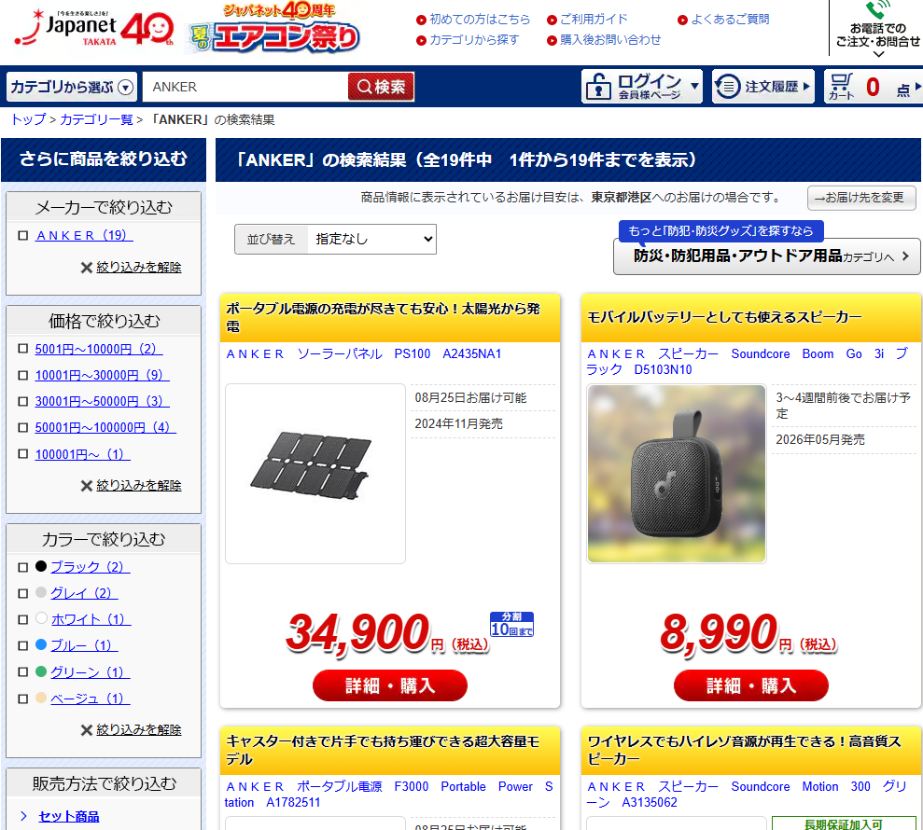923x830 pixels.
Task: Open the カテゴリから選ぶ dropdown
Action: 72,87
